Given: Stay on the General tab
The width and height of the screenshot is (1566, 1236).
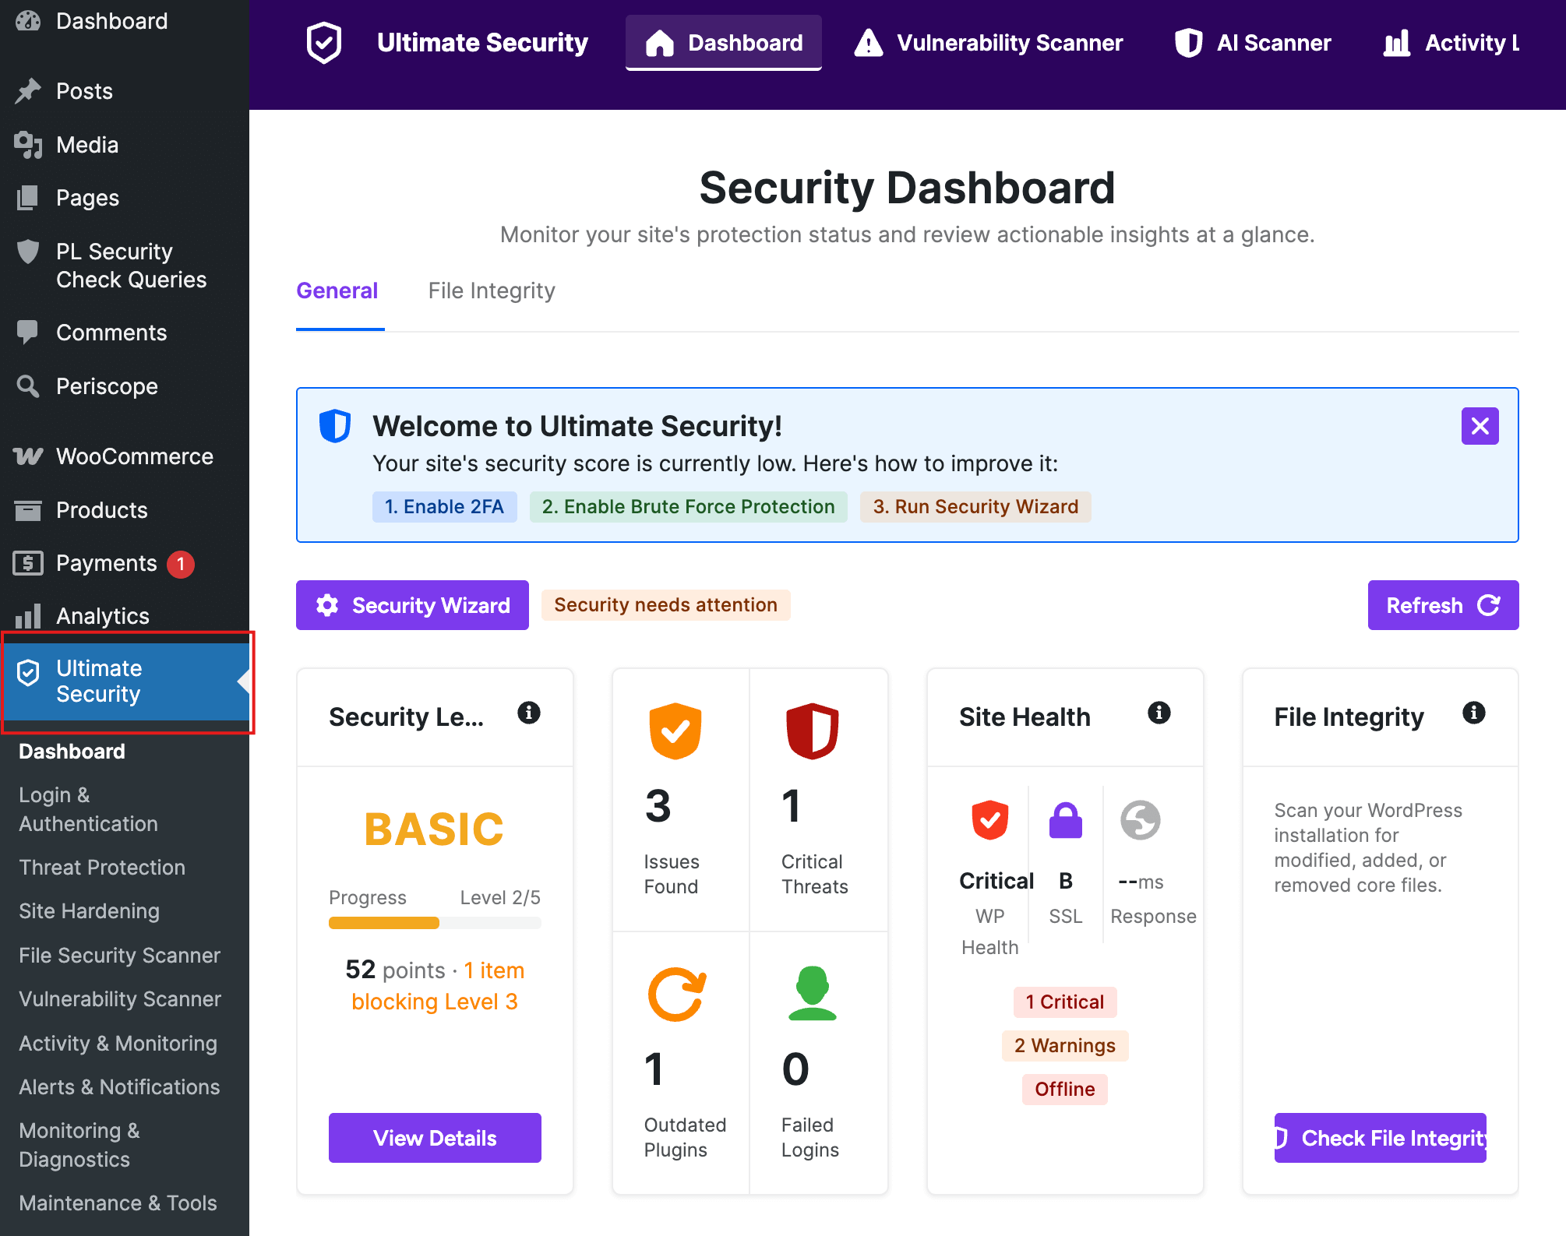Looking at the screenshot, I should (337, 291).
